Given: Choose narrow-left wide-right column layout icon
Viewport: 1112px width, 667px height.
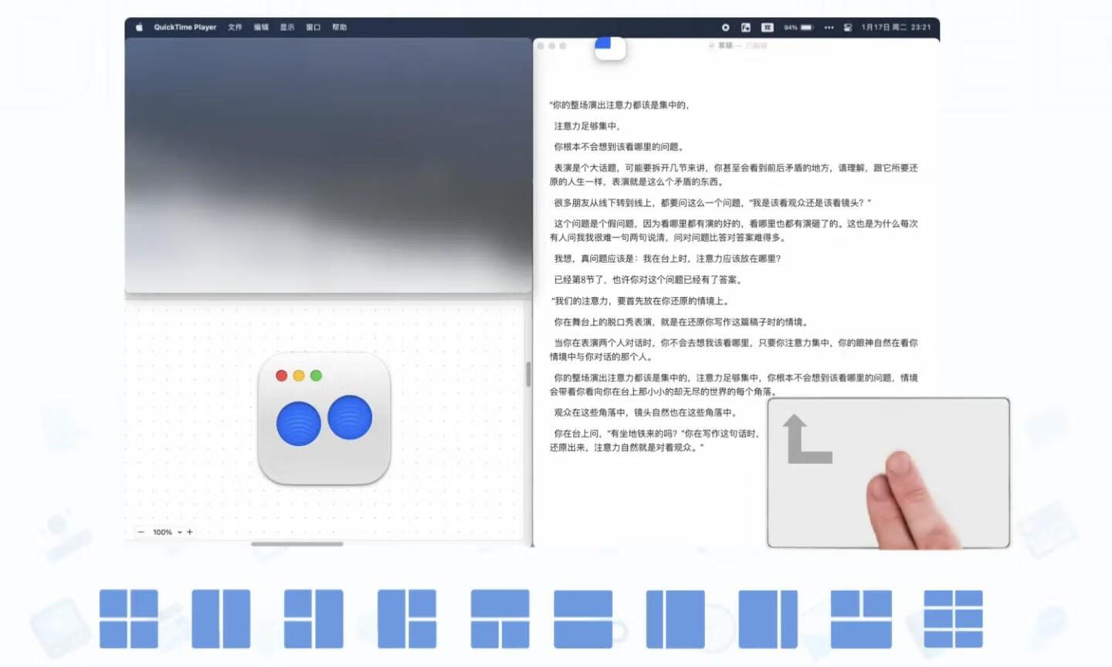Looking at the screenshot, I should [675, 618].
